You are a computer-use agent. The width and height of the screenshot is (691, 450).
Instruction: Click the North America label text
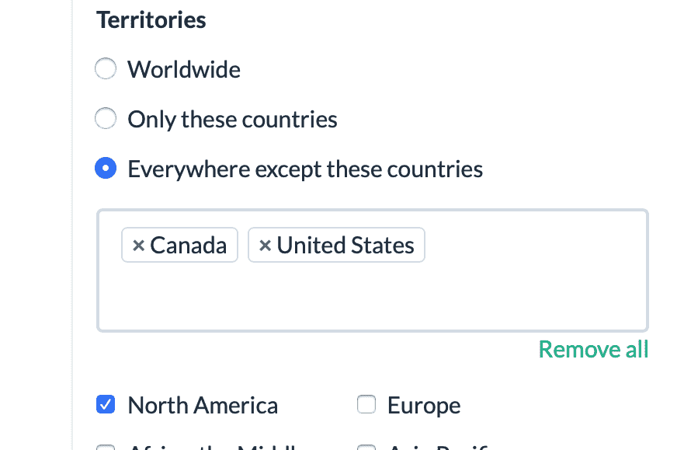point(203,405)
